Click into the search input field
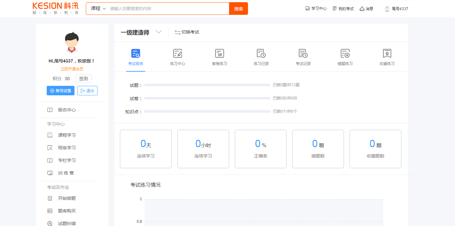Viewport: 455px width, 226px height. point(169,9)
